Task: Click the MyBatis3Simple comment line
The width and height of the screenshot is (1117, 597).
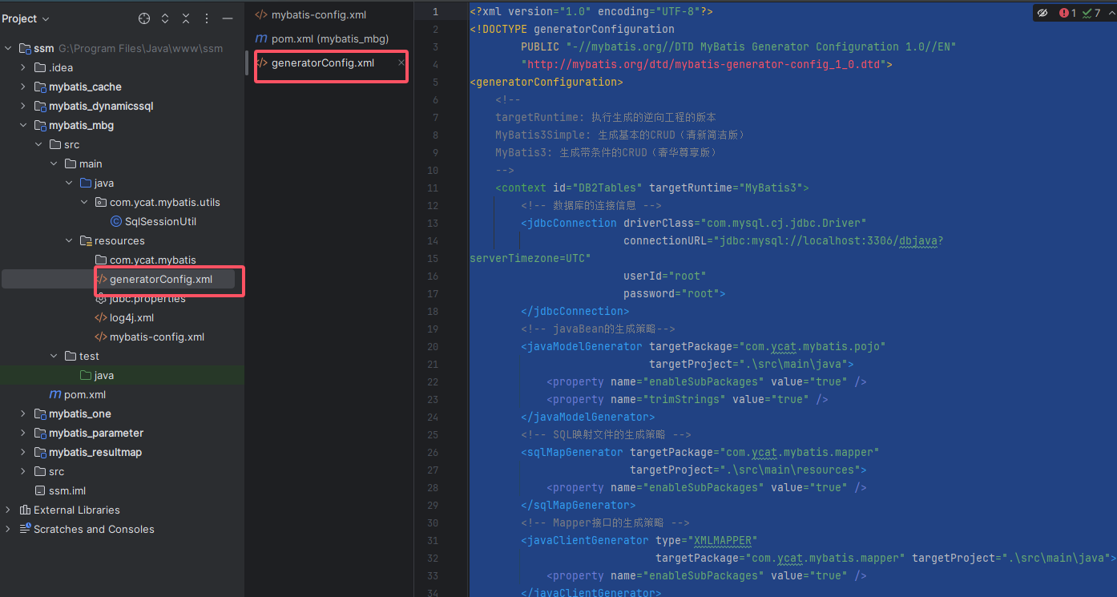Action: (621, 135)
